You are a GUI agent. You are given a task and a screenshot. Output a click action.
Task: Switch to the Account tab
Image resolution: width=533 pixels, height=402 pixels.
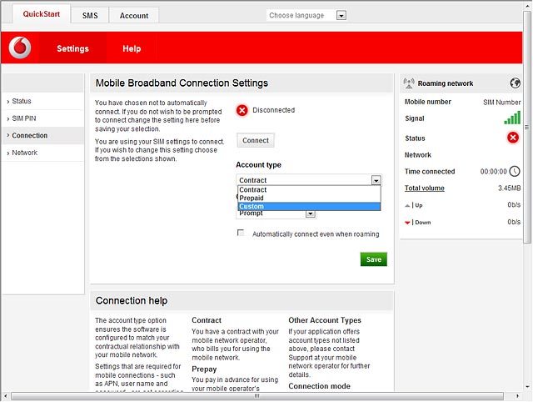coord(134,16)
